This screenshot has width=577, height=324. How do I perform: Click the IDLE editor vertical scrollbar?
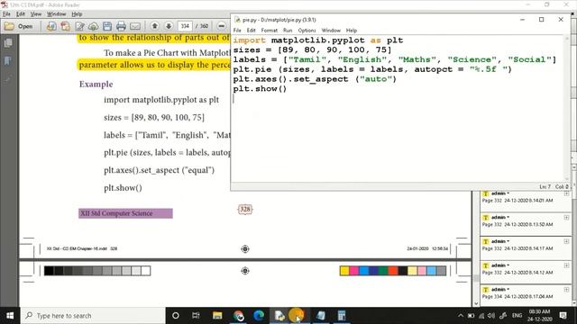(567, 108)
